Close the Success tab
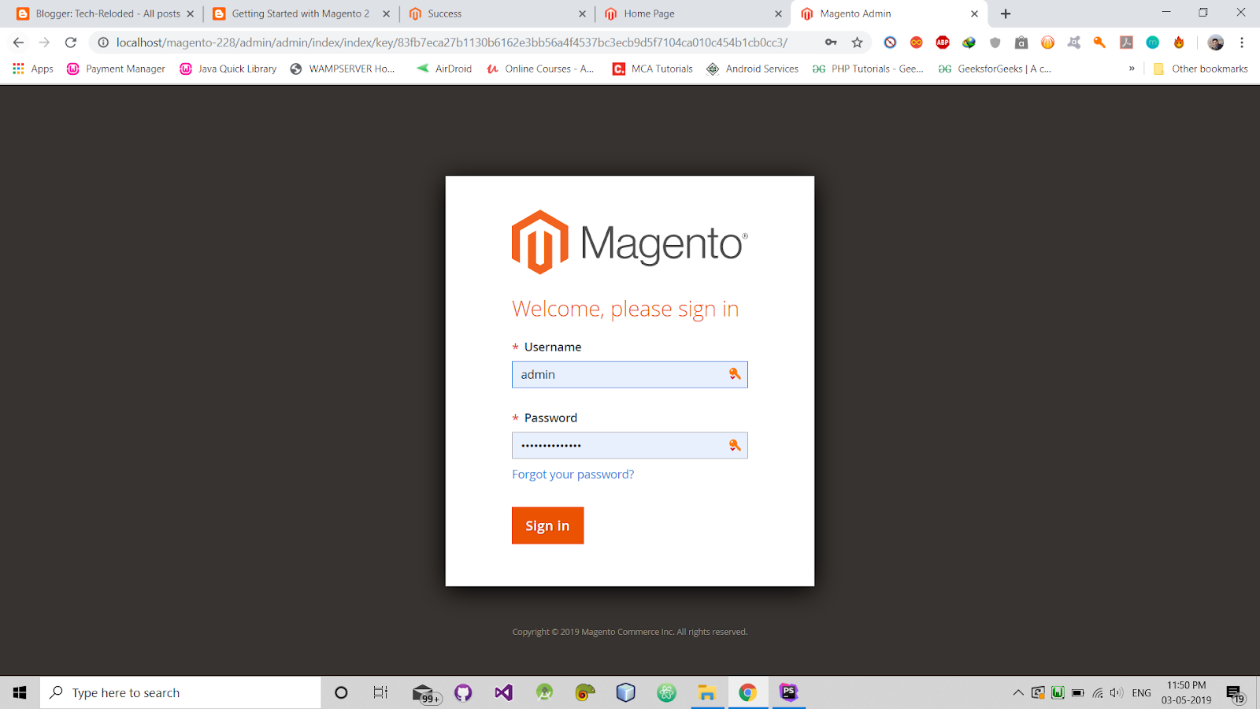 click(x=582, y=13)
